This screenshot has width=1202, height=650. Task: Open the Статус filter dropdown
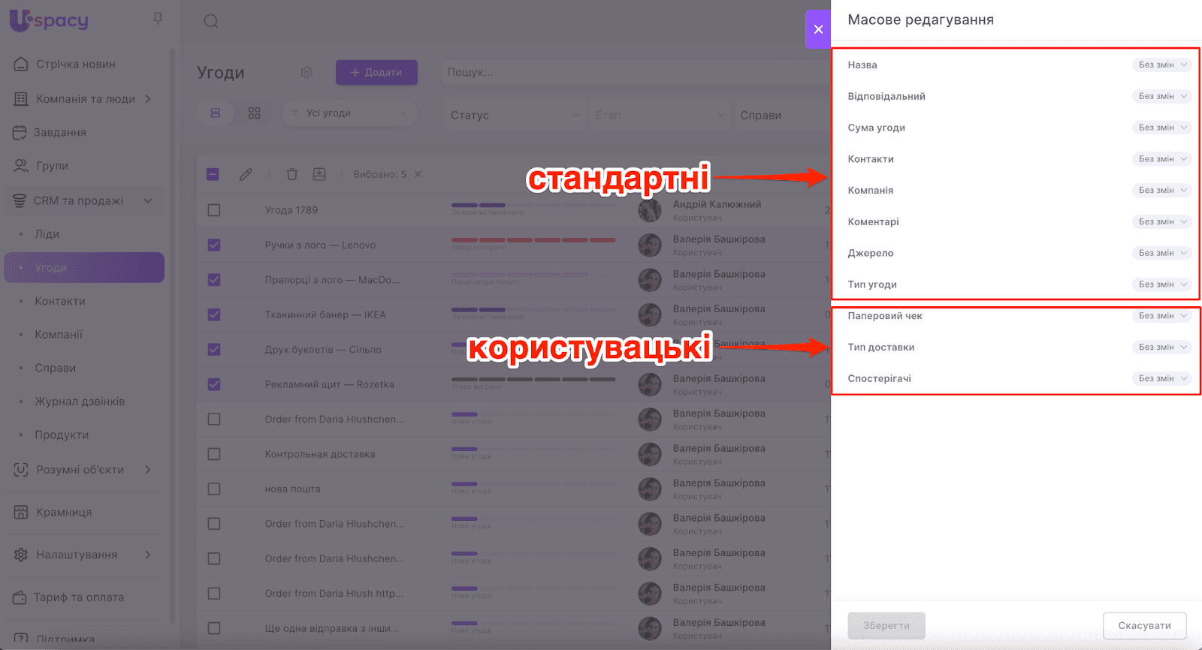point(515,116)
